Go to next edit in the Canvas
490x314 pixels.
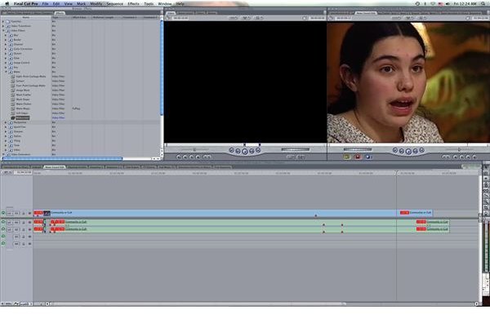coord(422,150)
